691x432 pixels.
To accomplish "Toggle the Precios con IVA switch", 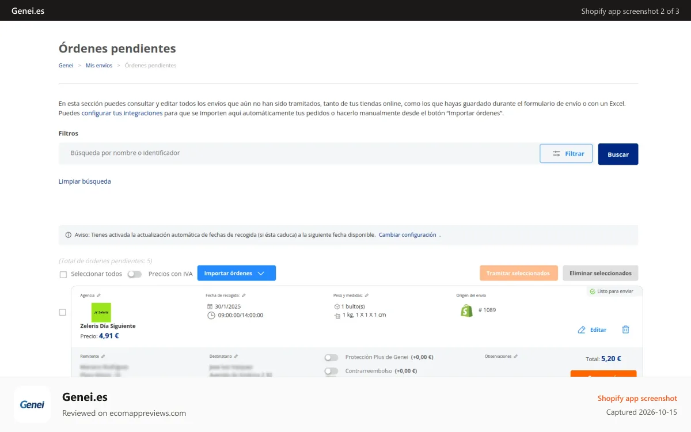I will (135, 274).
